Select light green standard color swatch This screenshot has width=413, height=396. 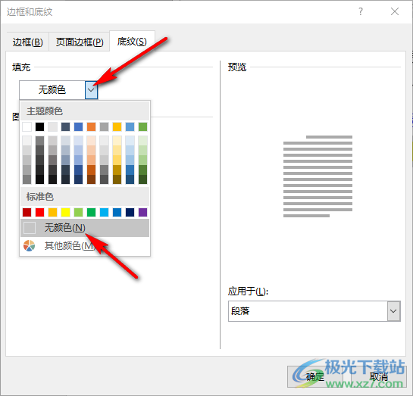click(x=79, y=212)
